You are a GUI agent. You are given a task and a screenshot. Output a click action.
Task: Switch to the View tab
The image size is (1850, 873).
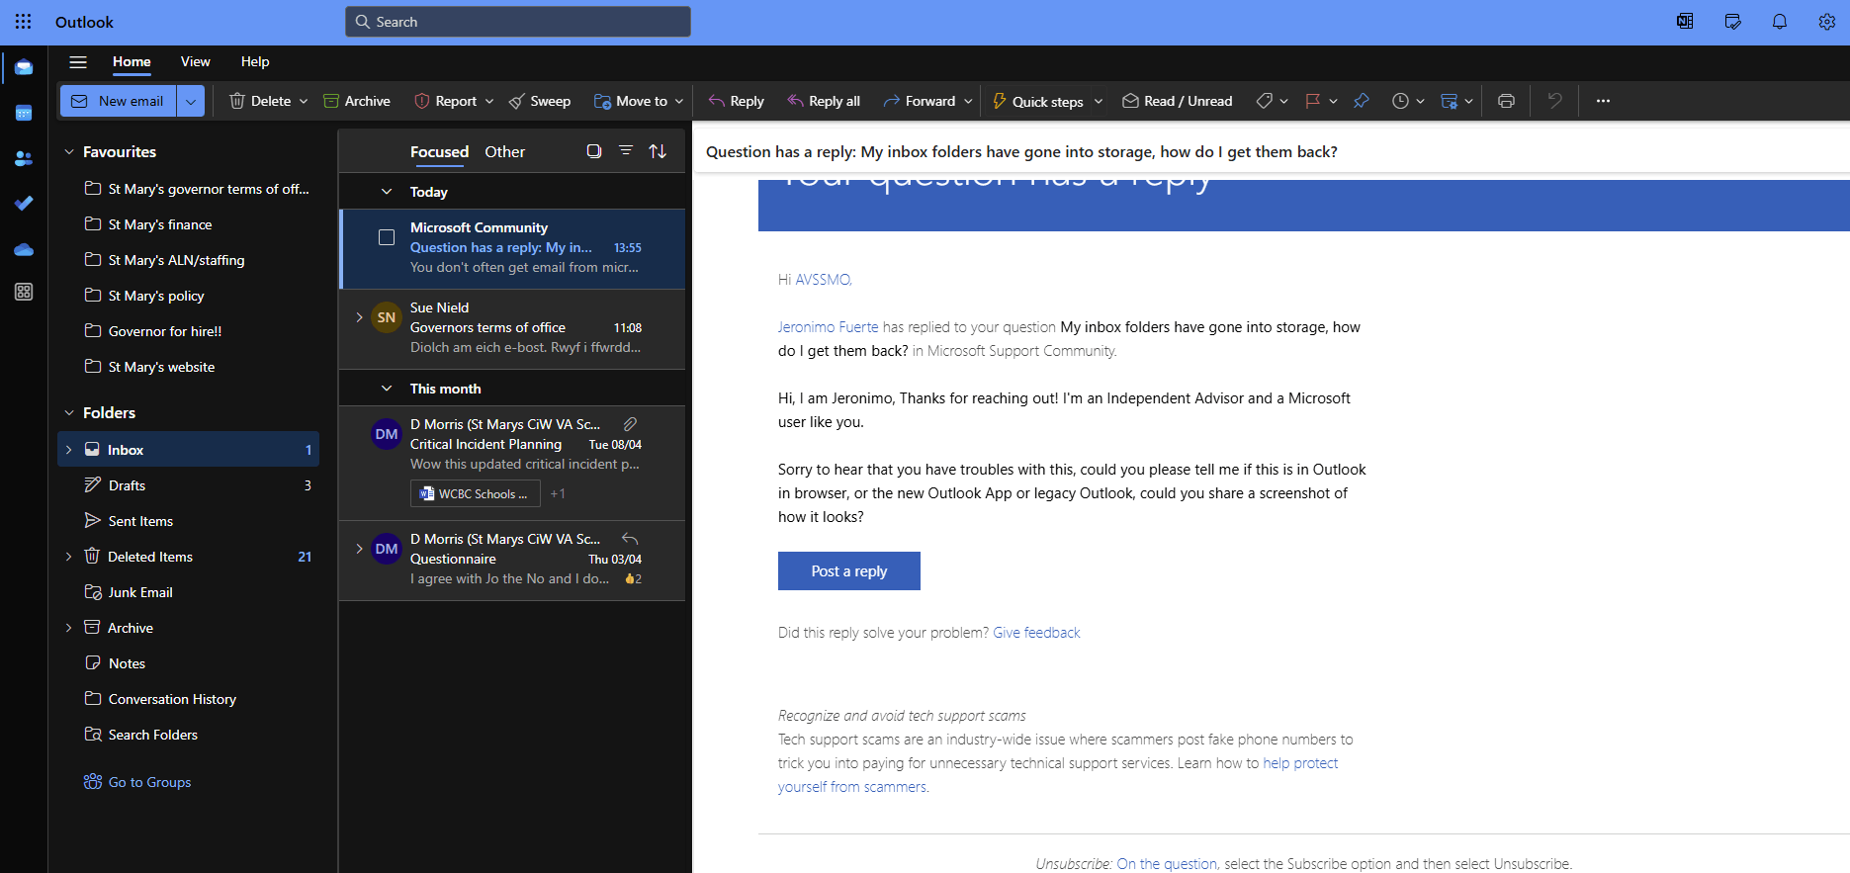click(x=196, y=61)
